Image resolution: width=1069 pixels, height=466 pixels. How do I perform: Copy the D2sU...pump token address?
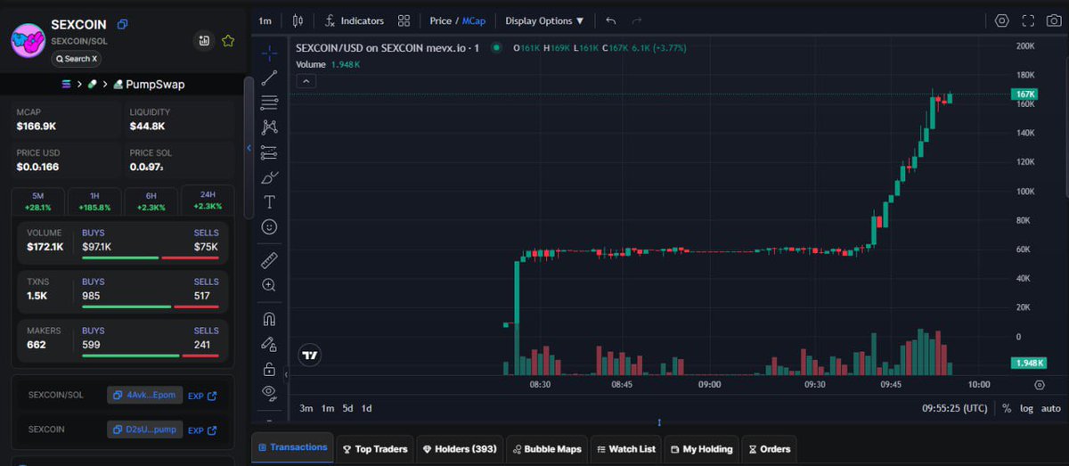click(x=144, y=429)
